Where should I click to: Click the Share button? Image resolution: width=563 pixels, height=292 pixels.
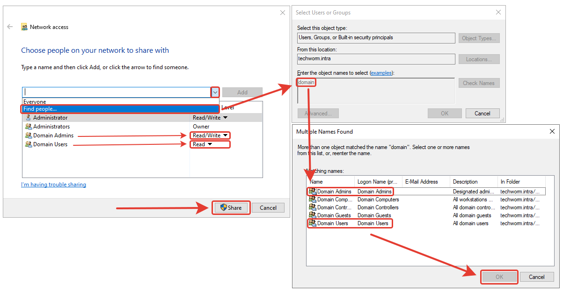(x=231, y=208)
